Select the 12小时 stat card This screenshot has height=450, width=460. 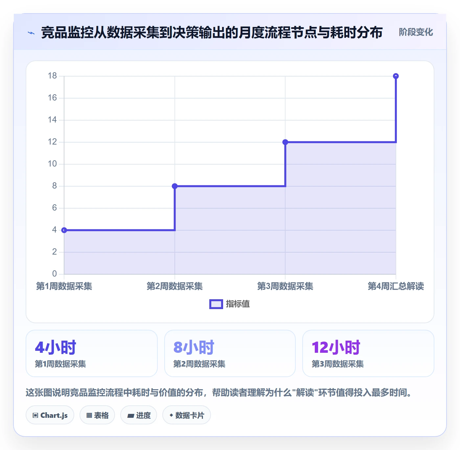[368, 353]
